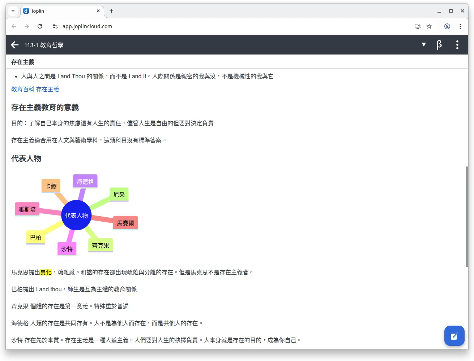Open site permission settings beside the URL
Viewport: 474px width, 361px height.
pyautogui.click(x=55, y=26)
